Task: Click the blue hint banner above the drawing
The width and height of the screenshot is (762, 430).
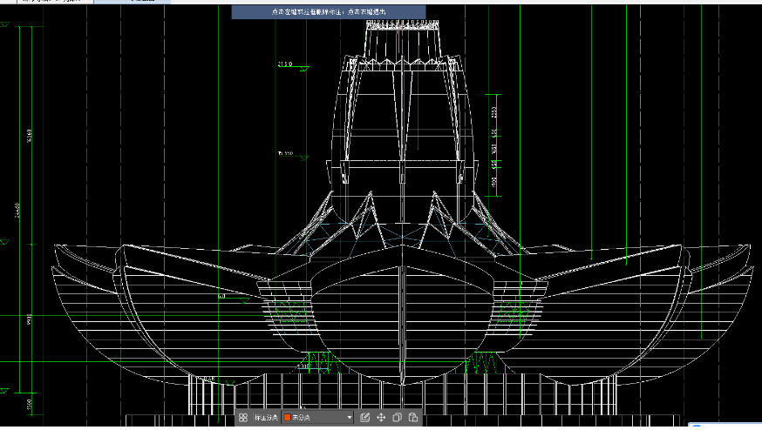Action: click(329, 11)
